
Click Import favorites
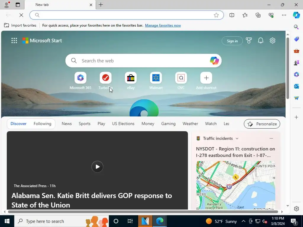[x=20, y=25]
